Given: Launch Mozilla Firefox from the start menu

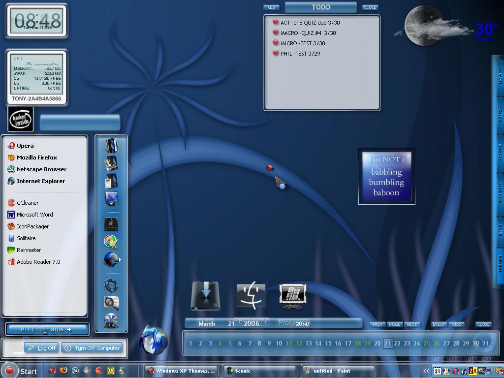Looking at the screenshot, I should [32, 157].
